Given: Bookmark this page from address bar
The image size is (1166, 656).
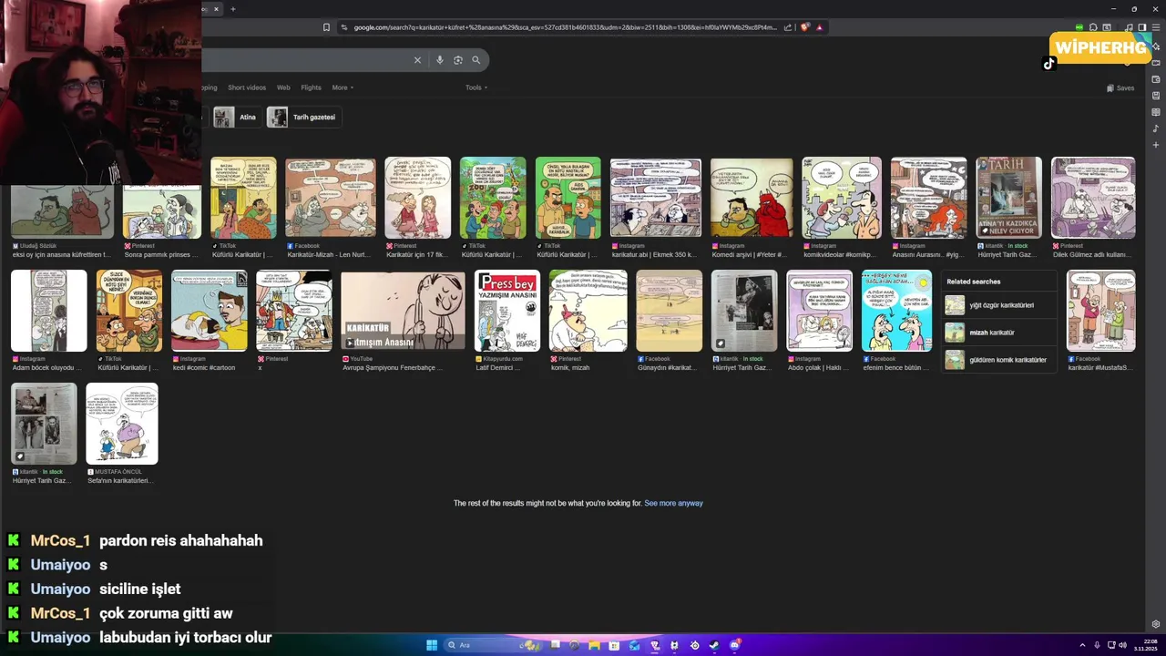Looking at the screenshot, I should (326, 27).
